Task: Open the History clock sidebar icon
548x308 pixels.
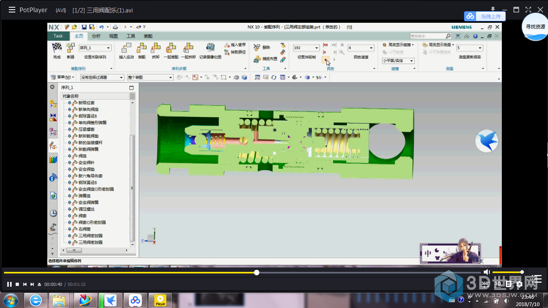Action: tap(53, 213)
